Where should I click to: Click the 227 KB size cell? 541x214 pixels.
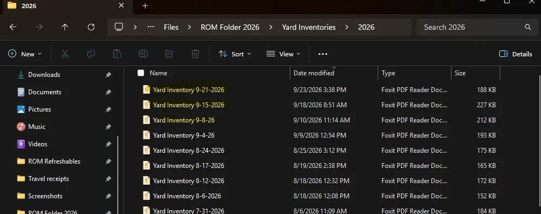(486, 105)
